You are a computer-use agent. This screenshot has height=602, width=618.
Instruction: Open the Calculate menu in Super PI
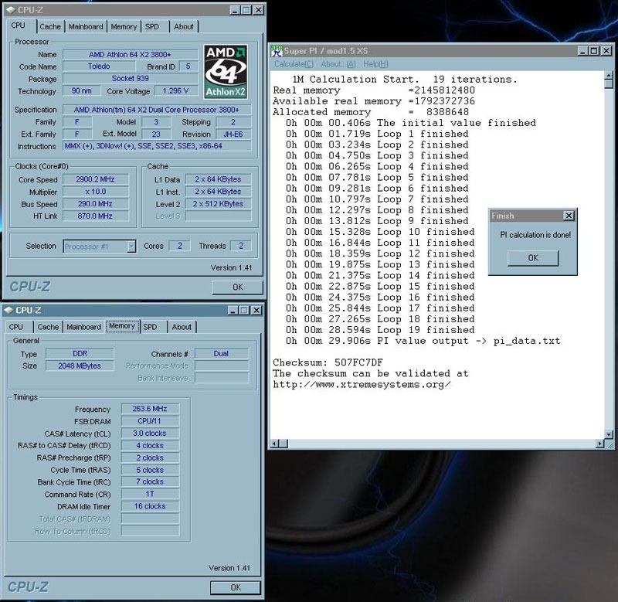tap(294, 64)
